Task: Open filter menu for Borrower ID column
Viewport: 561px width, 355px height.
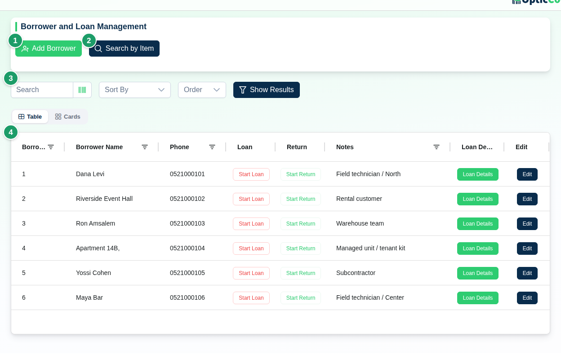Action: point(51,147)
